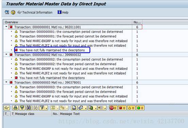188x128 pixels.
Task: Collapse Transaction 0000000002 node
Action: [x=6, y=55]
